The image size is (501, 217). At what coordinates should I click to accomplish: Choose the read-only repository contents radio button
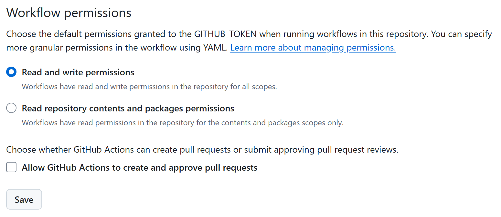tap(11, 108)
